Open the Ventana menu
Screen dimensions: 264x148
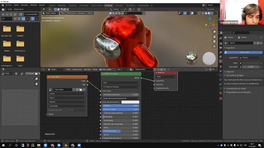(33, 5)
